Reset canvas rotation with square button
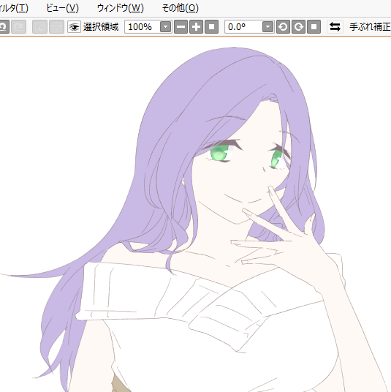The height and width of the screenshot is (392, 391). pyautogui.click(x=314, y=27)
